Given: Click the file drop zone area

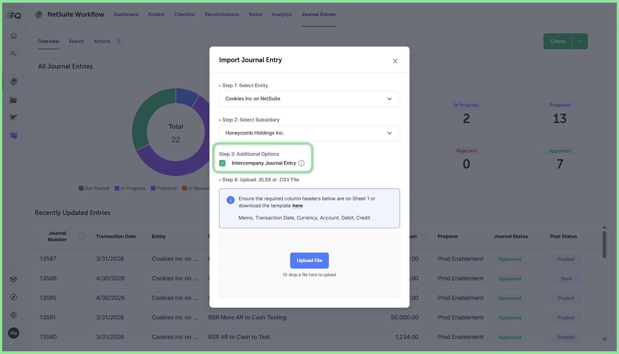Looking at the screenshot, I should tap(309, 265).
